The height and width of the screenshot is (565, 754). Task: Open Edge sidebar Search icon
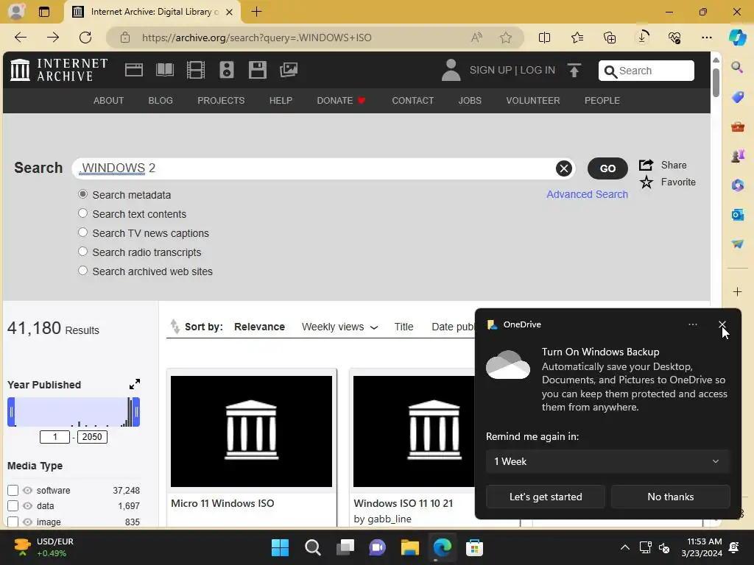737,67
